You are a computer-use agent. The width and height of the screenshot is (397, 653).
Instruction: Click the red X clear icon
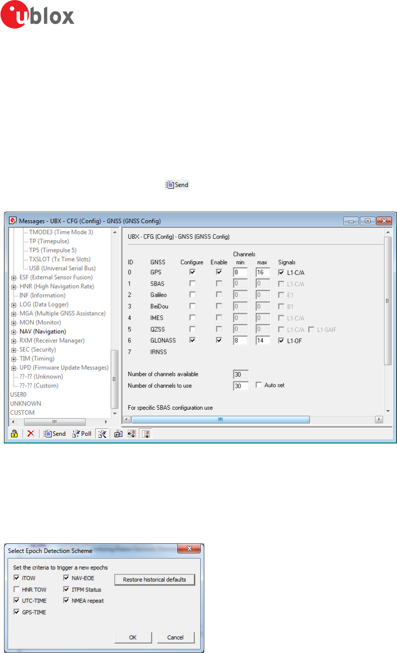(31, 434)
